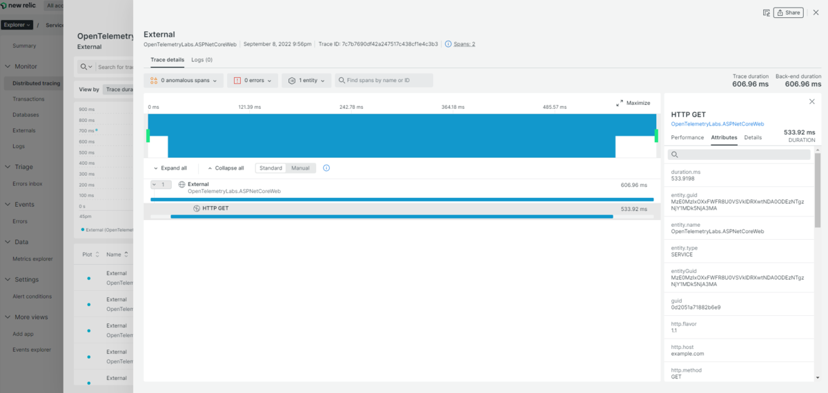828x393 pixels.
Task: Click the http.host value example.com
Action: 687,354
